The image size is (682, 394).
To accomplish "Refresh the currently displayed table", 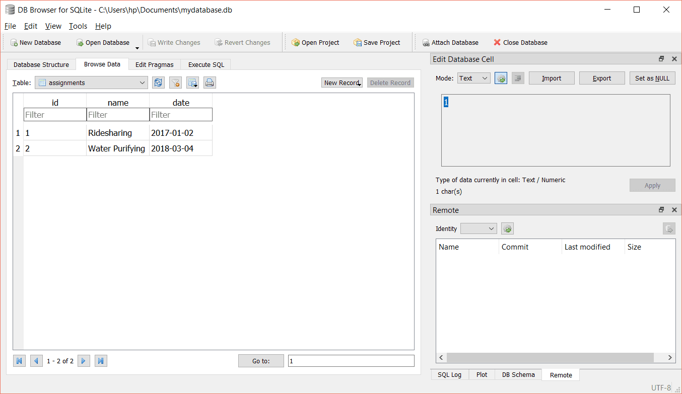I will 158,82.
